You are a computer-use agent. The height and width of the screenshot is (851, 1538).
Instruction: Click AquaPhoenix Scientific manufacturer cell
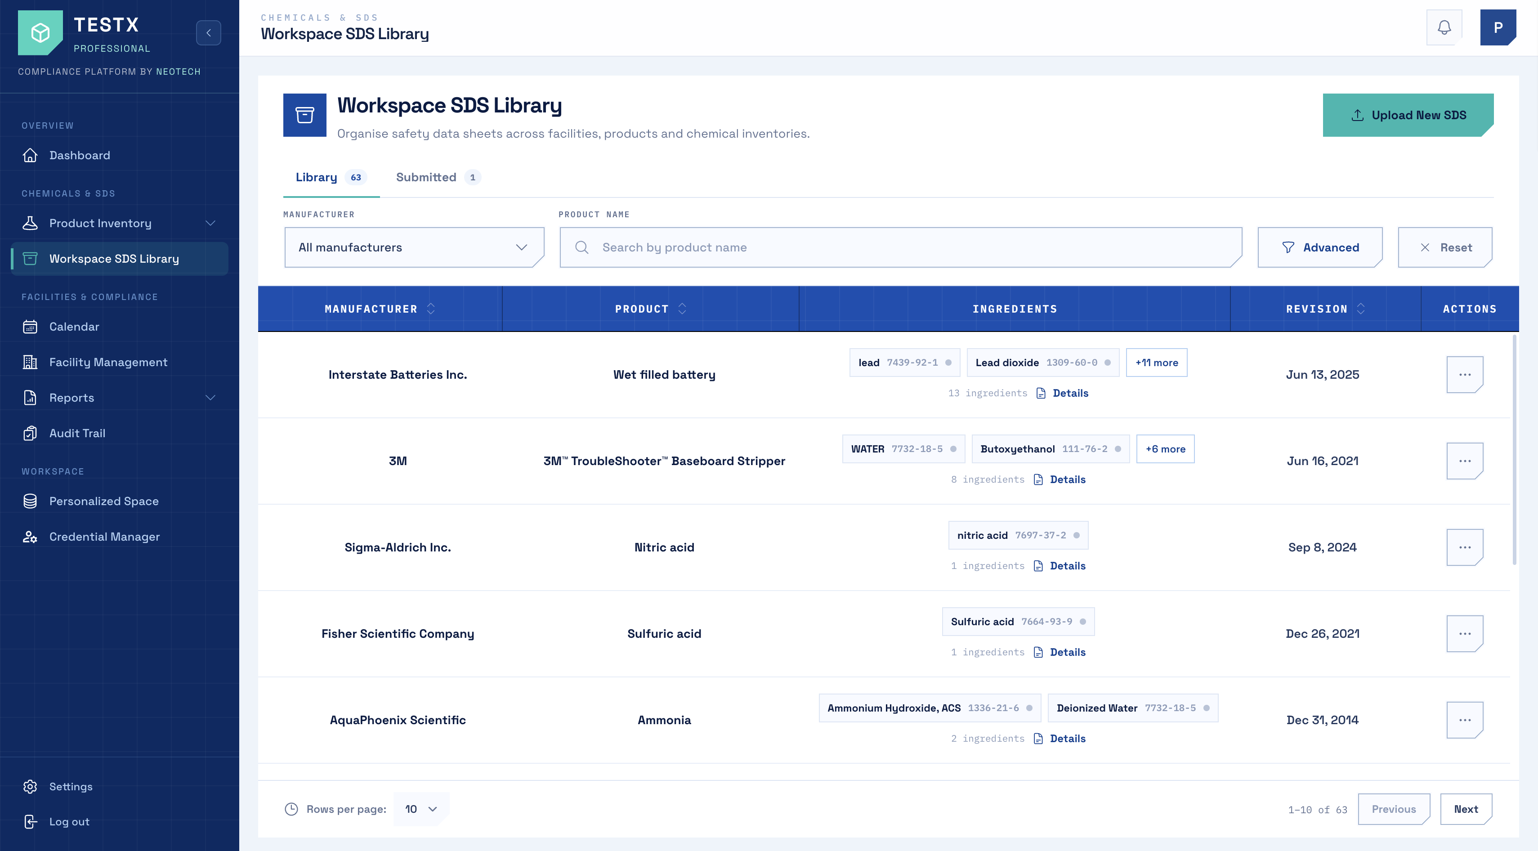coord(398,720)
